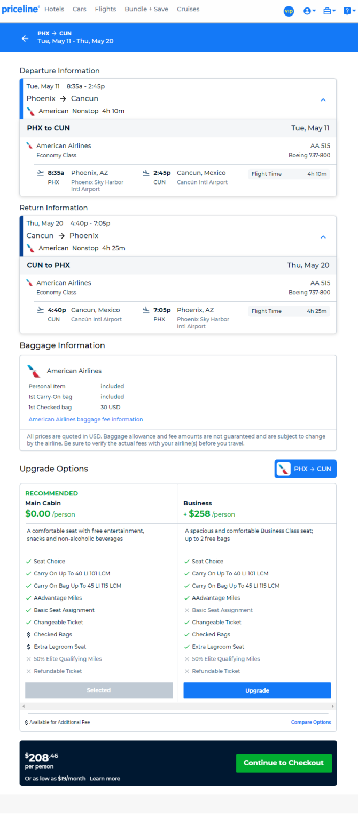
Task: Click the back arrow in blue header
Action: click(25, 38)
